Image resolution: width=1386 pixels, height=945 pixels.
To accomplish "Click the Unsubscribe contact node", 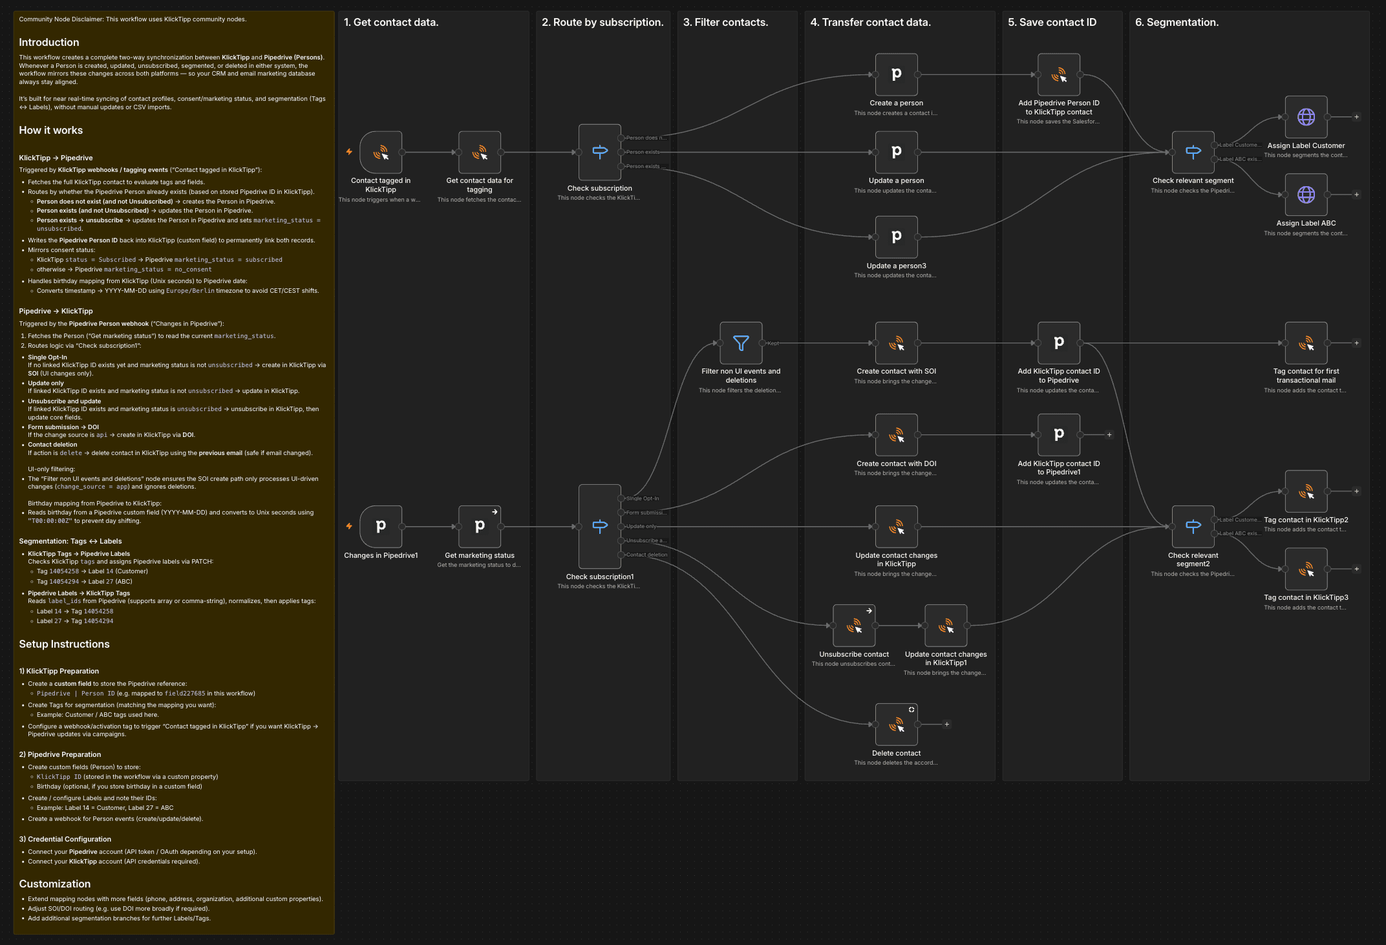I will 854,625.
